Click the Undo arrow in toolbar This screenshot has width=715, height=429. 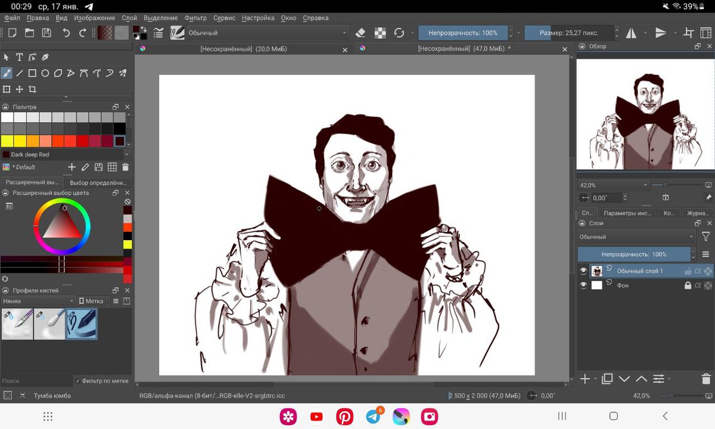pyautogui.click(x=66, y=33)
